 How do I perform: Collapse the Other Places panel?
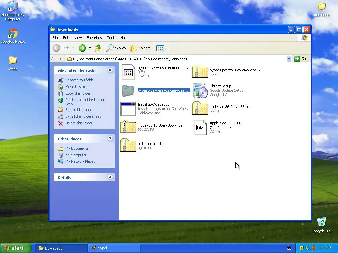coord(110,138)
